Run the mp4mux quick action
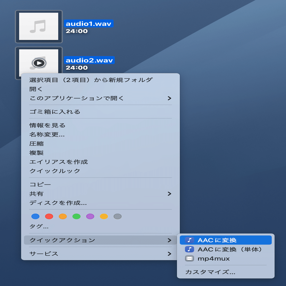Image resolution: width=286 pixels, height=286 pixels. 217,258
